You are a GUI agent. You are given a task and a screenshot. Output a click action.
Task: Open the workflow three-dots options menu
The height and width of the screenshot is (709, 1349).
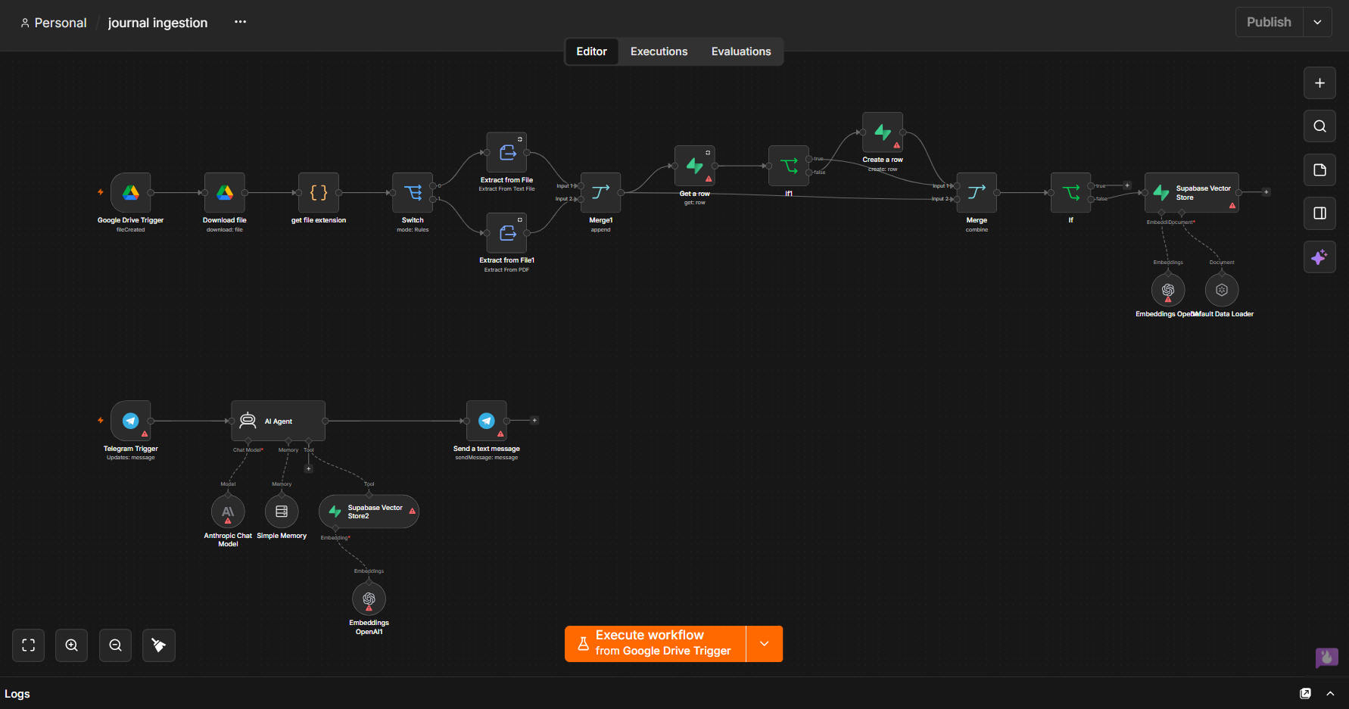tap(241, 22)
